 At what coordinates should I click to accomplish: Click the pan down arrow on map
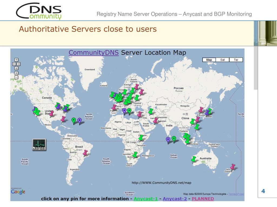16,68
